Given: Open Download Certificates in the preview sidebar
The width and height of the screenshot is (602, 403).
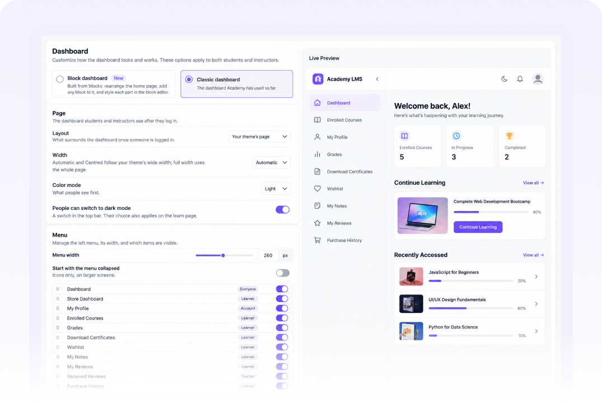Looking at the screenshot, I should 345,171.
